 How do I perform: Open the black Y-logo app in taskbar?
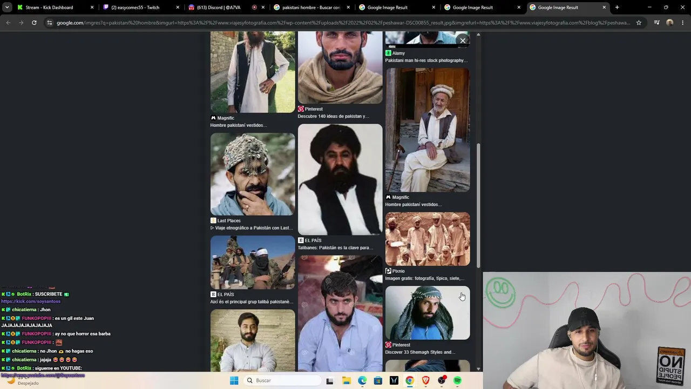(394, 380)
